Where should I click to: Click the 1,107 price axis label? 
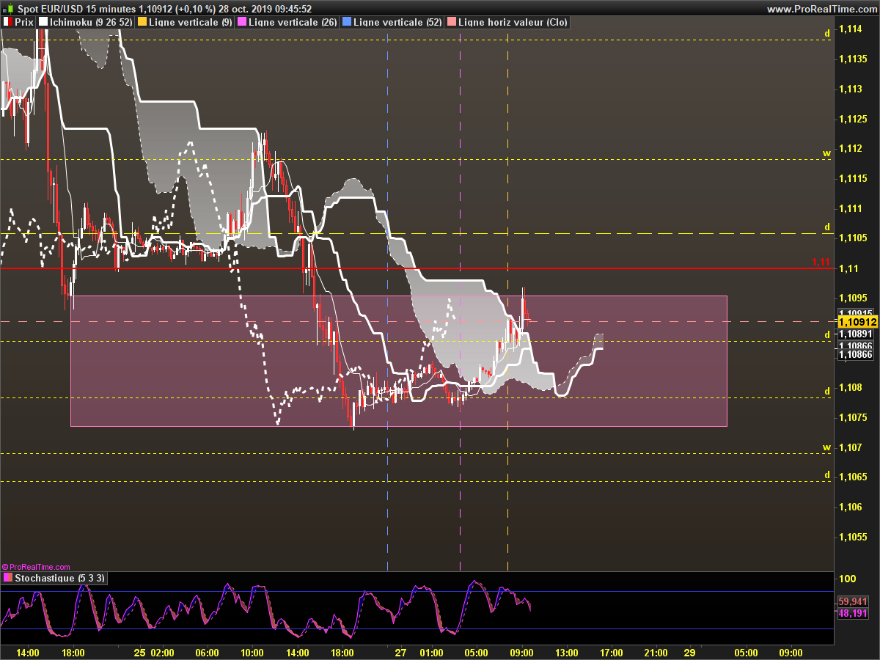pos(851,447)
